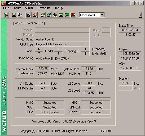Screen dimensions: 145x136
Task: Click the CPU Type field Original OEM Processor
Action: coord(58,44)
